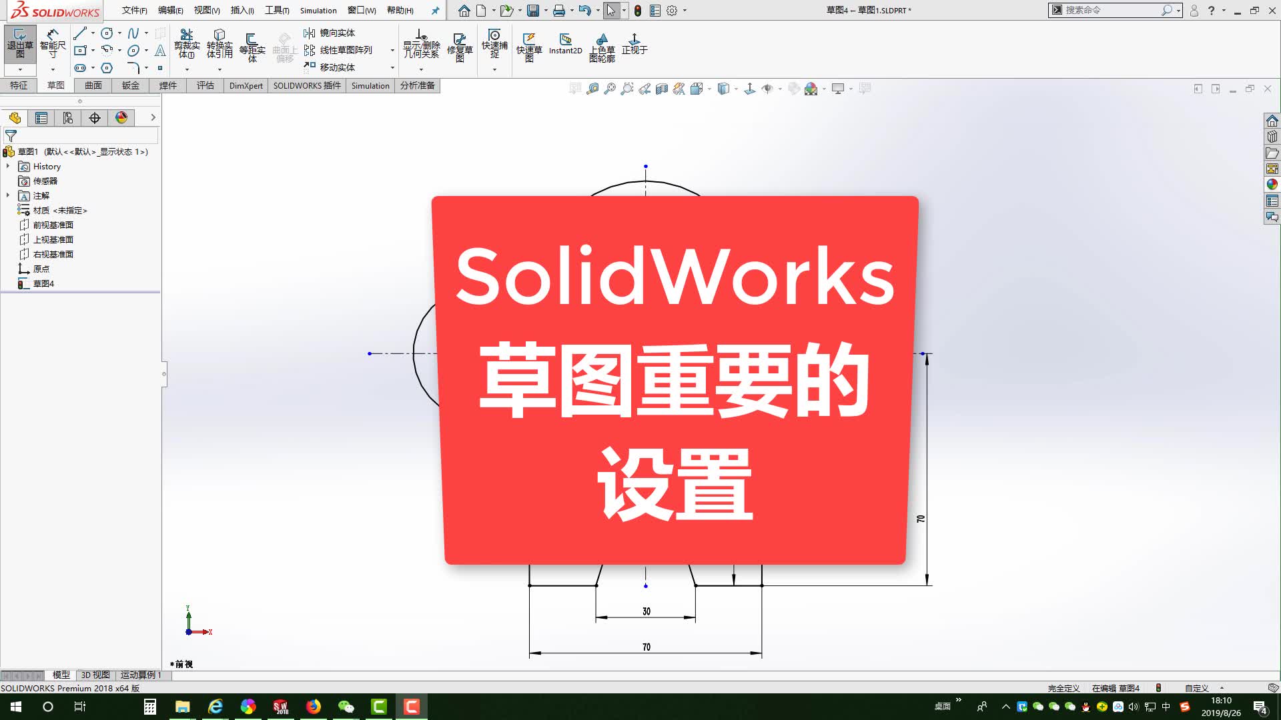Screen dimensions: 1281x720
Task: Click the 3D 视图 bottom tab
Action: click(95, 675)
